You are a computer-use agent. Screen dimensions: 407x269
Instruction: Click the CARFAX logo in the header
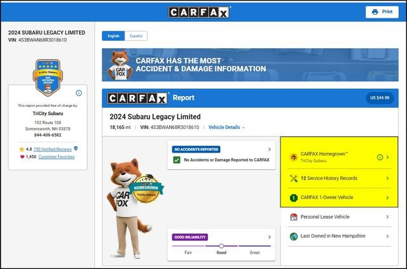tap(199, 12)
